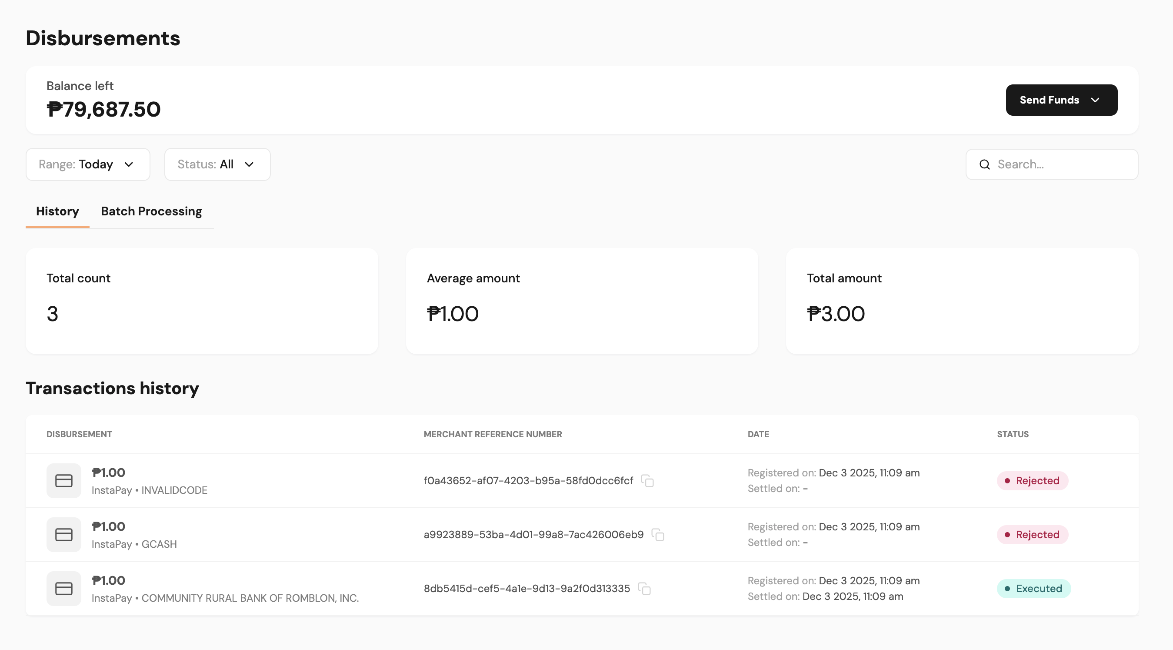
Task: Switch to the Batch Processing tab
Action: (x=151, y=211)
